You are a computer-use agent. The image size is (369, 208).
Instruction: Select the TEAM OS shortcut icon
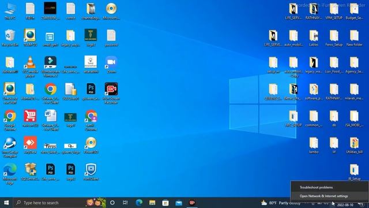[30, 38]
